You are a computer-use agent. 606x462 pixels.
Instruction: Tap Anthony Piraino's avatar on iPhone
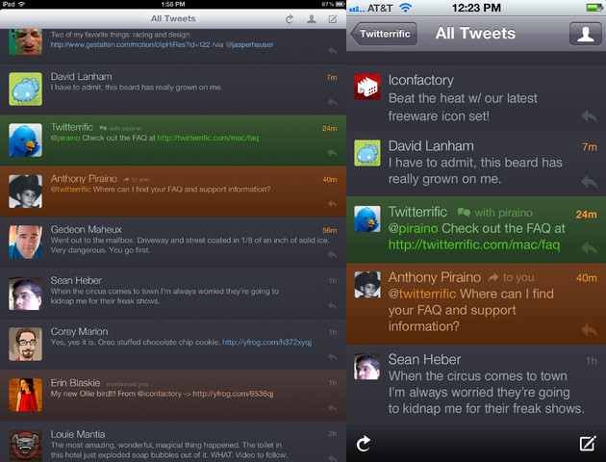coord(367,285)
